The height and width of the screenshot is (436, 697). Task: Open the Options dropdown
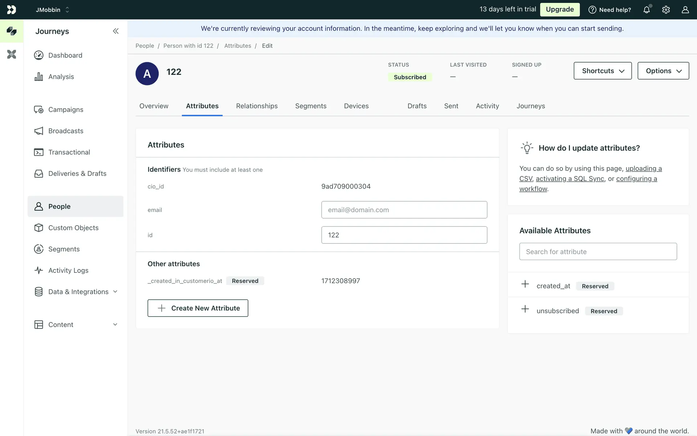pyautogui.click(x=663, y=71)
